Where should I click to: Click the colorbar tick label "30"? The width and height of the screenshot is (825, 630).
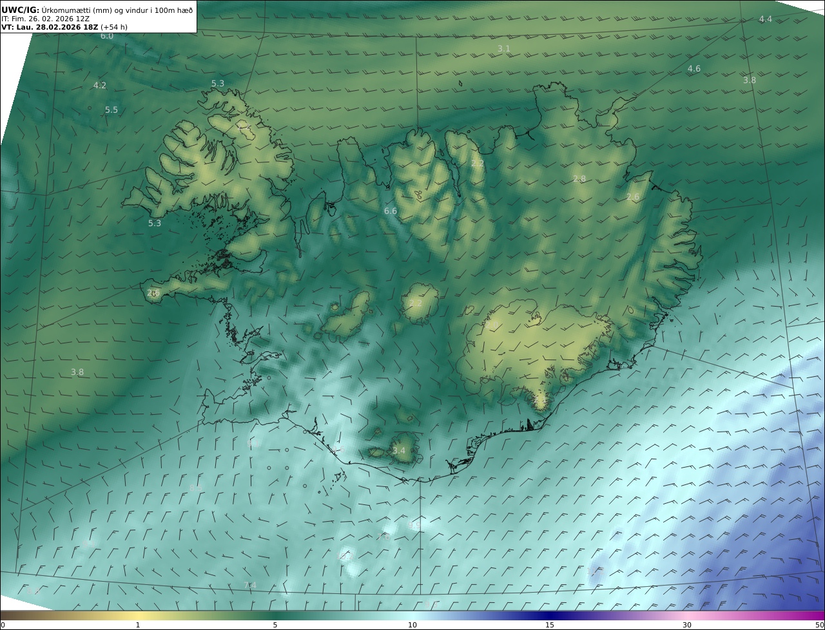coord(687,625)
